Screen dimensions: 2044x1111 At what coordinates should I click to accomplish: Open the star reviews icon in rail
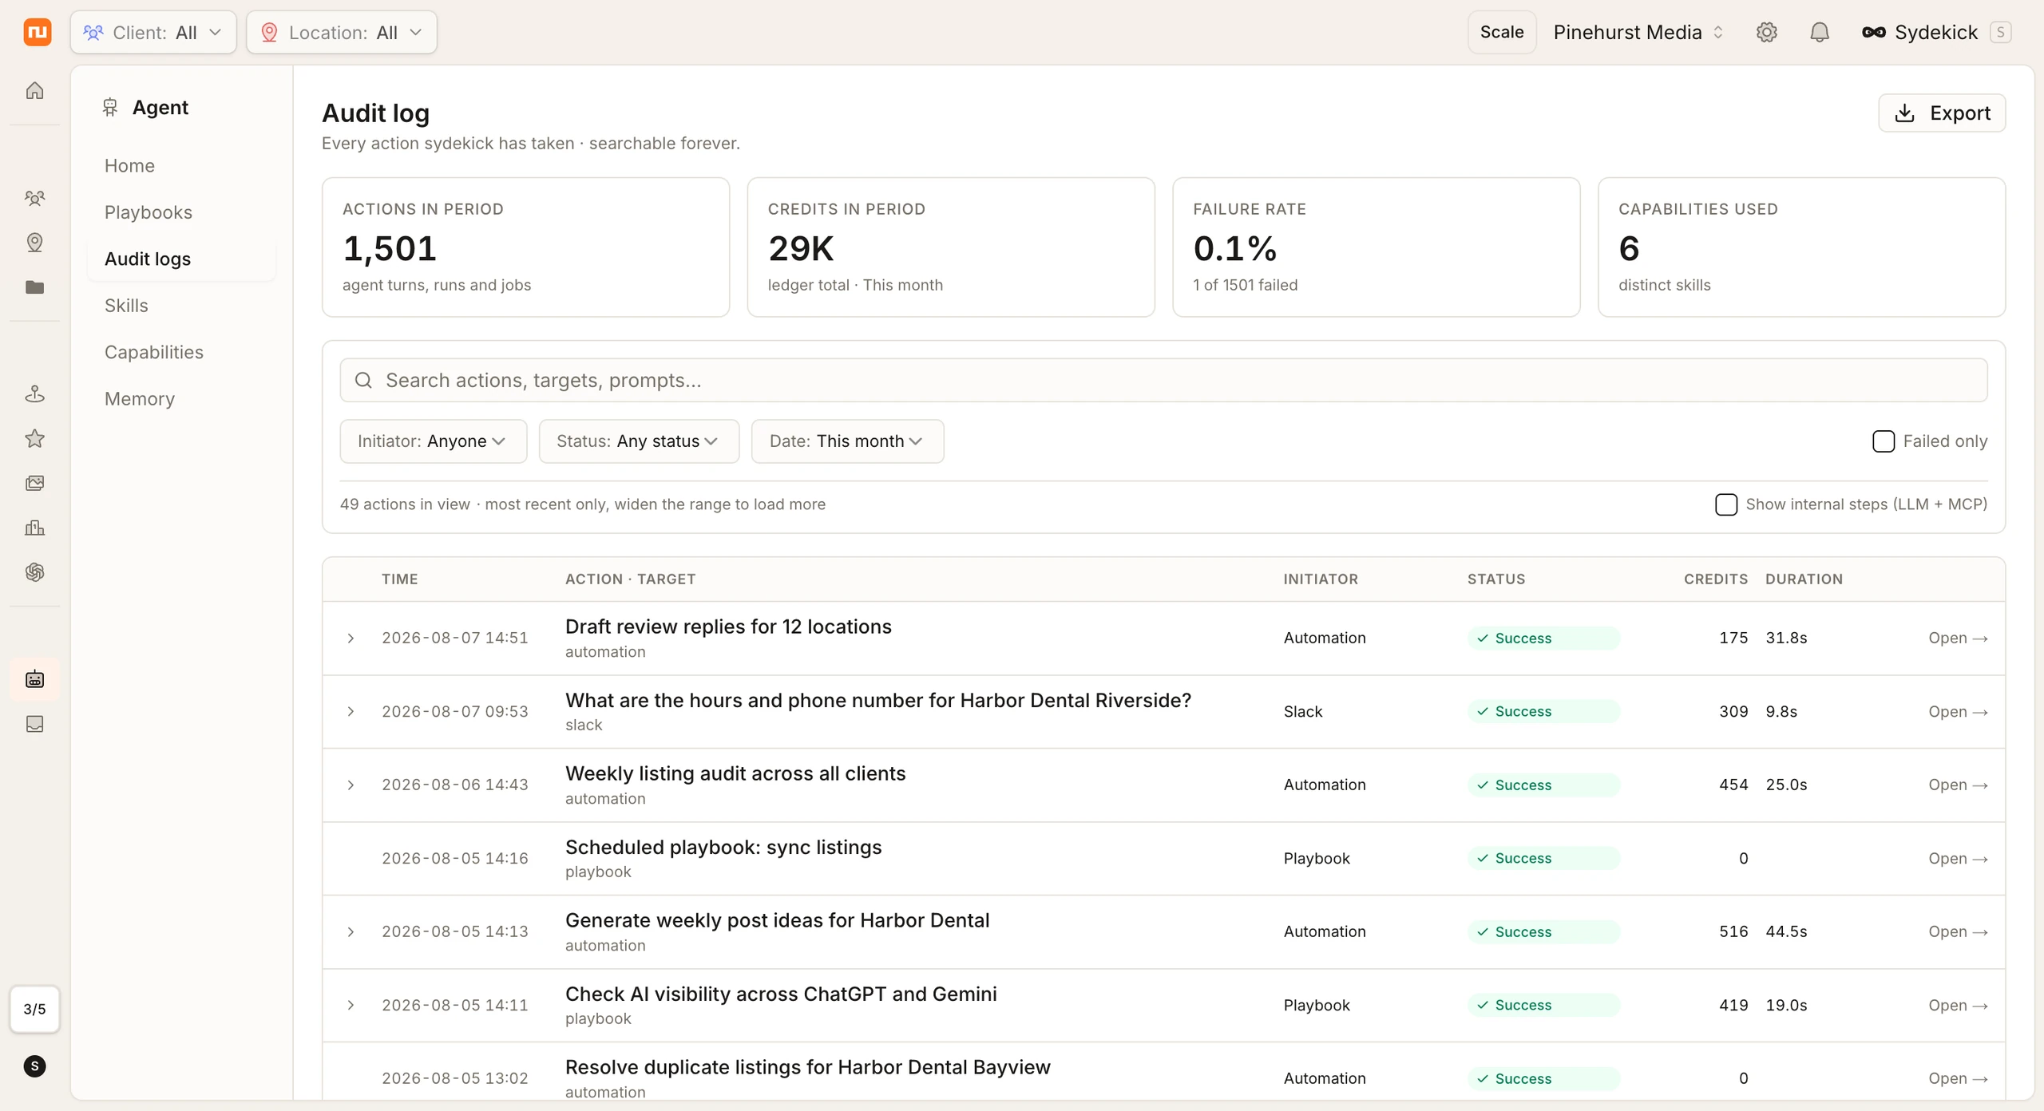coord(34,438)
